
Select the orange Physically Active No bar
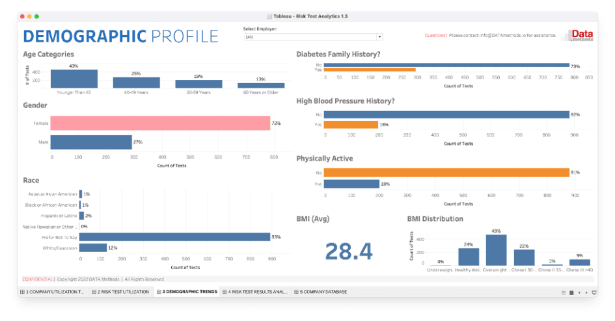click(x=446, y=172)
